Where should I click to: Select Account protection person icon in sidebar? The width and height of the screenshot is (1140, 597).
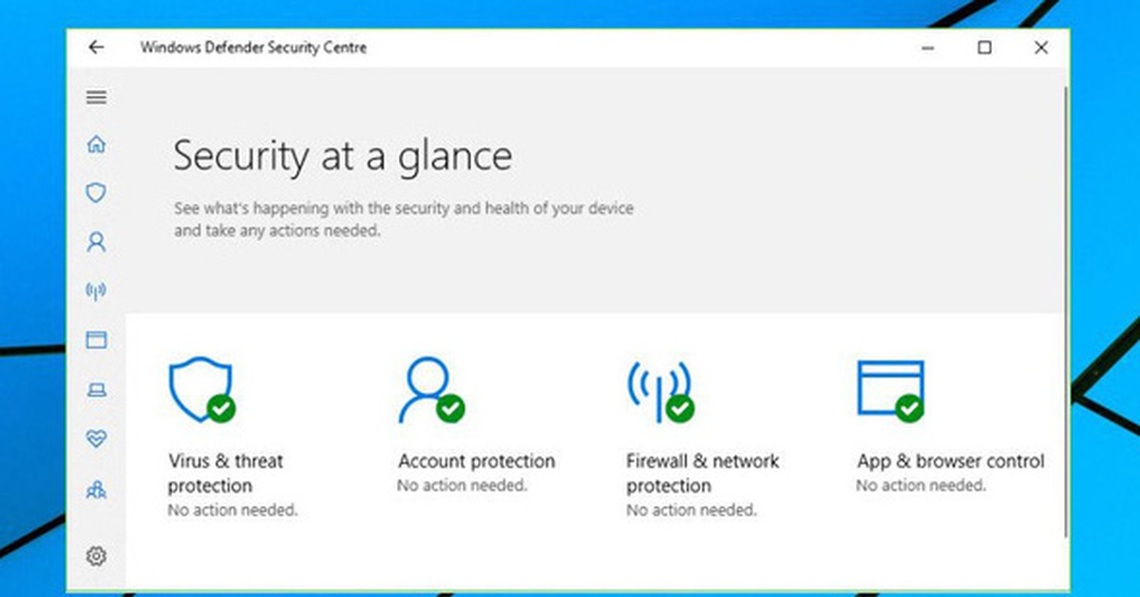coord(96,242)
